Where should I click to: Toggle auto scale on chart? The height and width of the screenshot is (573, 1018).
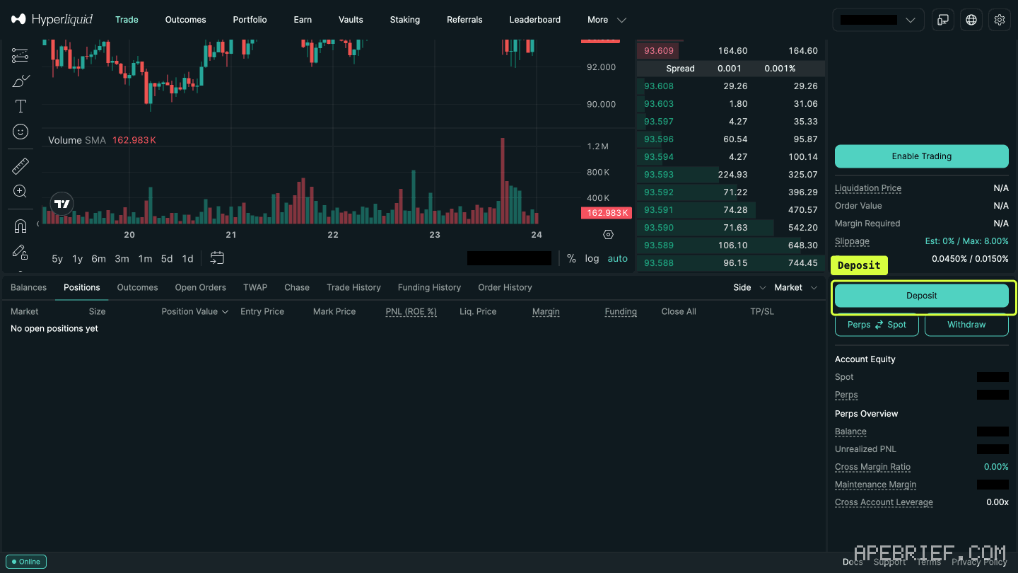click(617, 258)
